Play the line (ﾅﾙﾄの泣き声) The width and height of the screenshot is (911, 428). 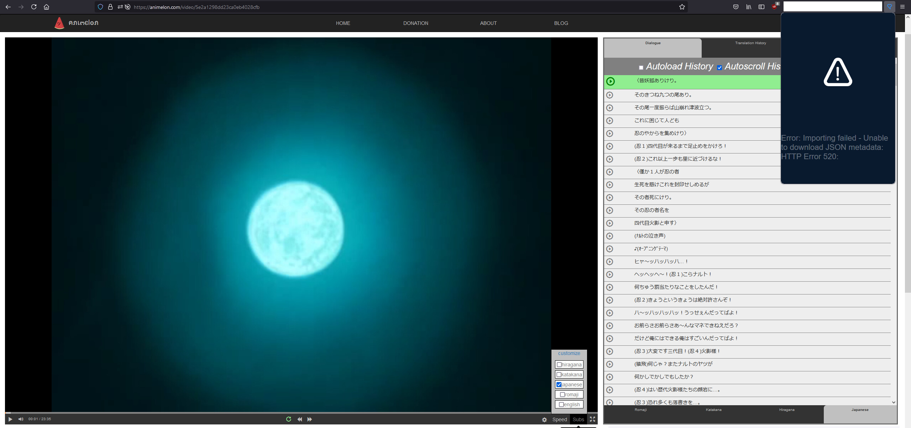tap(609, 236)
